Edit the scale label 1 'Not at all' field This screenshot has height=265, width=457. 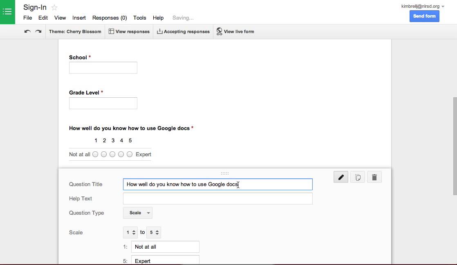165,247
